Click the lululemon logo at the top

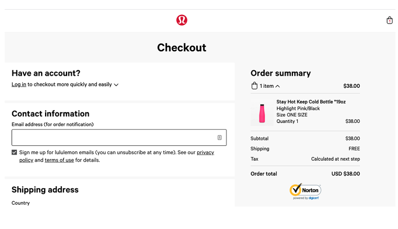tap(182, 20)
